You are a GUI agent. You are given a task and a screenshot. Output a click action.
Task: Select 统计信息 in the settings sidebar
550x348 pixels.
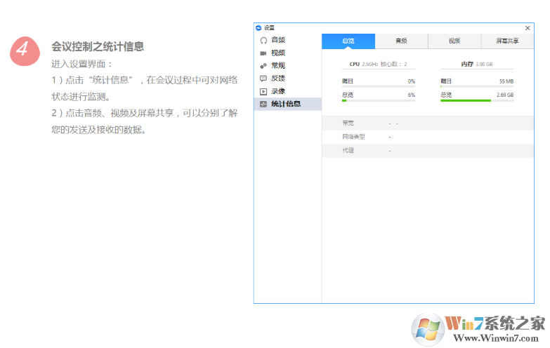point(287,104)
